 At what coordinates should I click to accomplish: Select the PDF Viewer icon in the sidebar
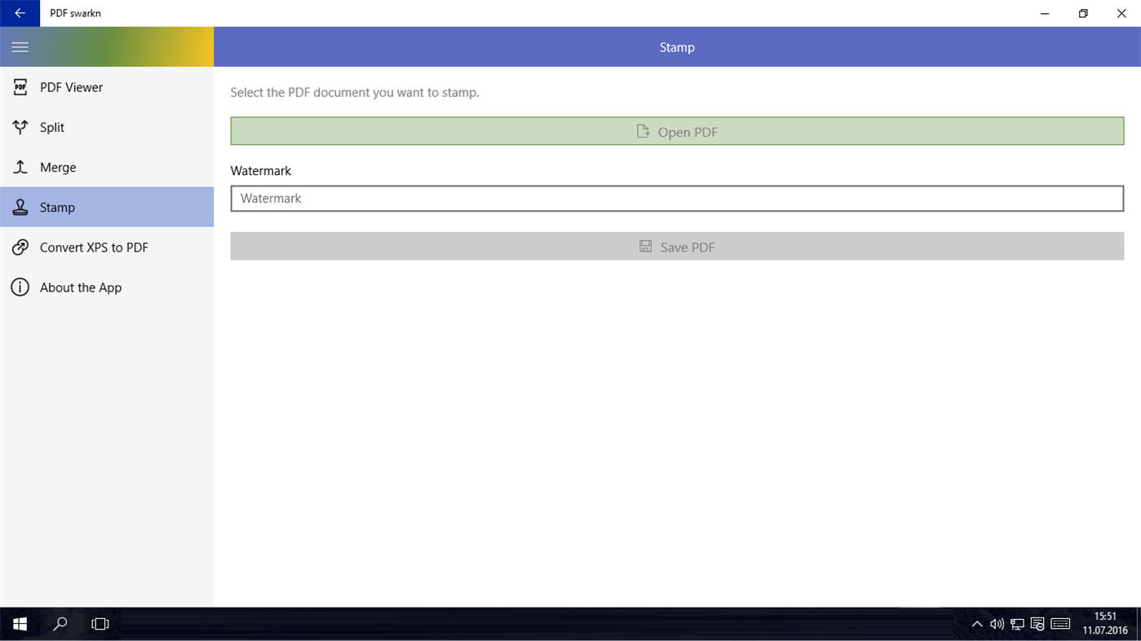(20, 87)
